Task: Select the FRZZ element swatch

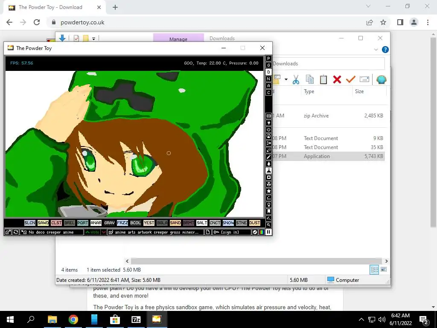Action: (122, 223)
